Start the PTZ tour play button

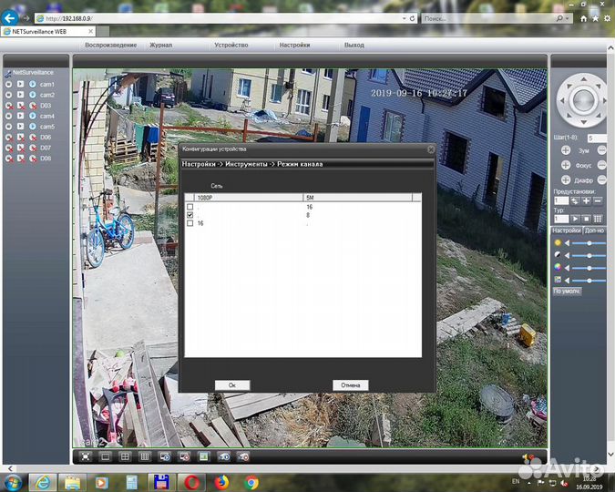(x=575, y=219)
